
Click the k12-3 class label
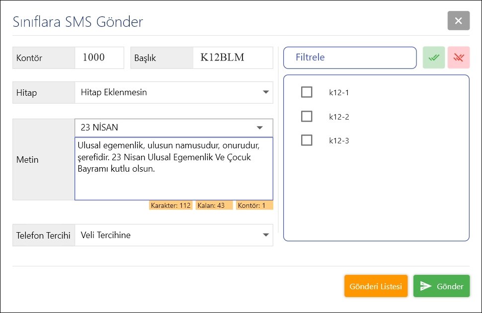339,140
